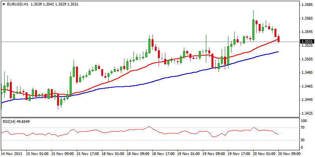
Task: Click the triangle arrow beside EURUSD,H1
Action: point(4,4)
